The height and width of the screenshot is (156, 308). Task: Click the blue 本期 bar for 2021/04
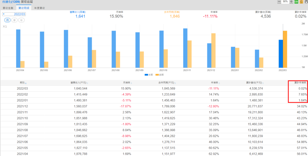pyautogui.click(x=18, y=49)
